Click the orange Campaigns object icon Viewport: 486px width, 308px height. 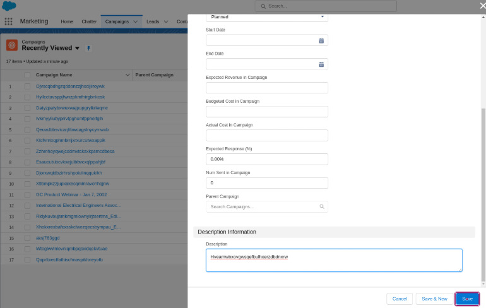coord(12,45)
